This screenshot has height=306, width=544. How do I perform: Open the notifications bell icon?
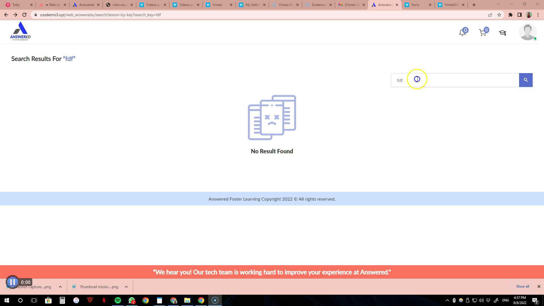point(462,33)
